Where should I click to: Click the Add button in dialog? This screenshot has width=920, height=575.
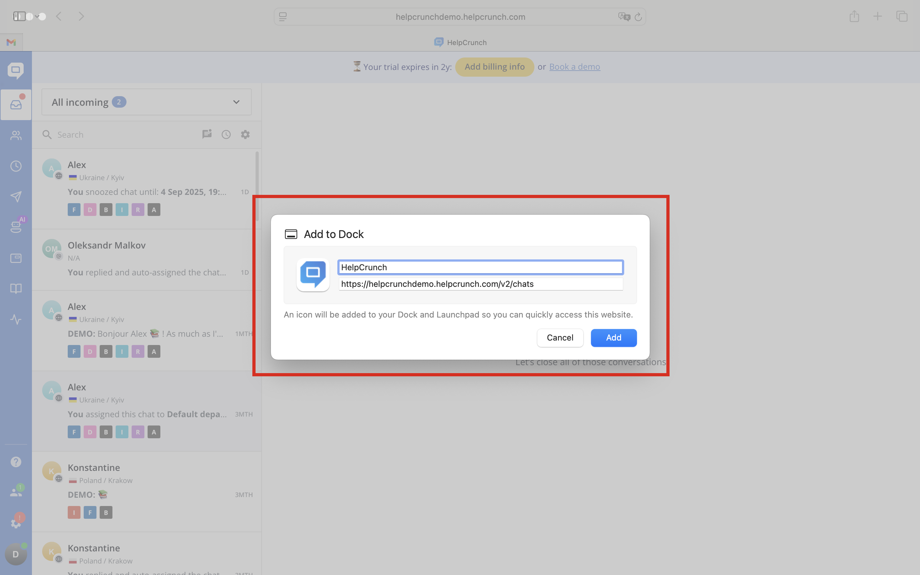click(613, 338)
